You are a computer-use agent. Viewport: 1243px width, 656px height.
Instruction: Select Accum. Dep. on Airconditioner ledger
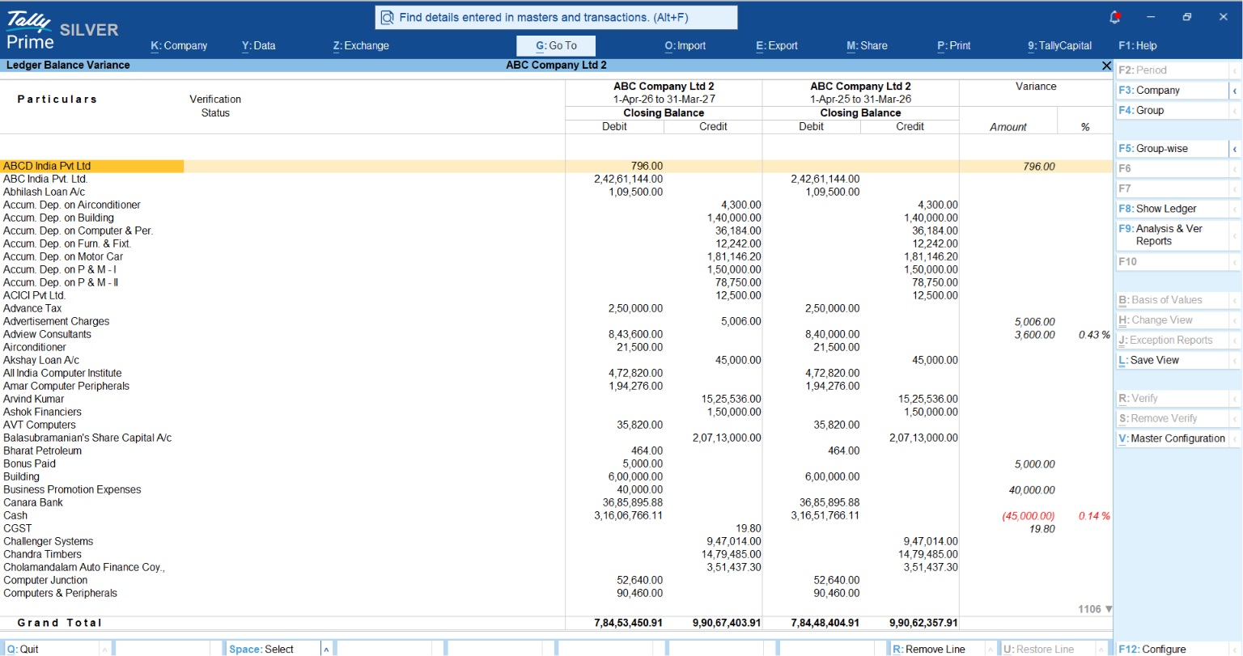click(72, 205)
